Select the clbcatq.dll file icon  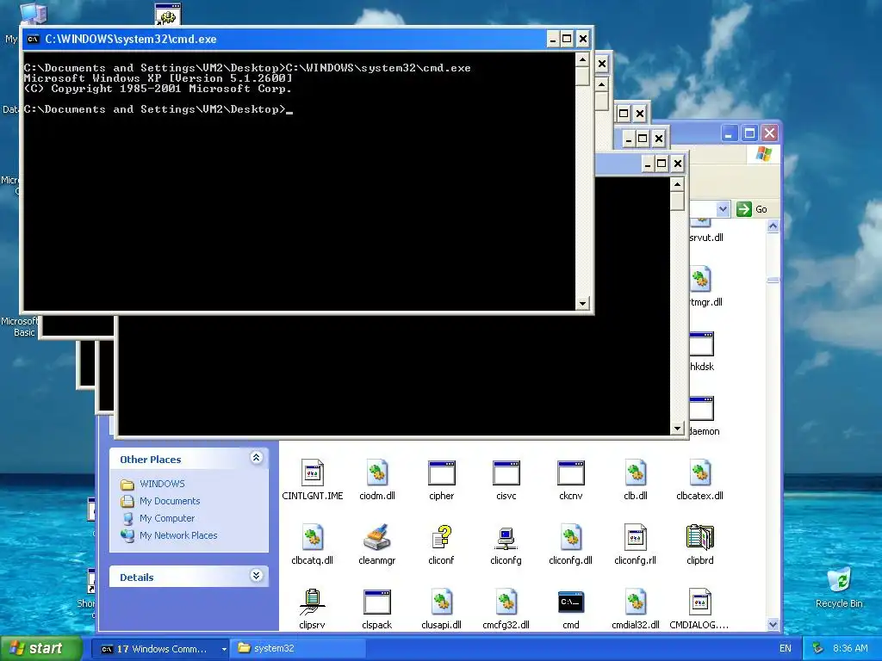[x=312, y=538]
